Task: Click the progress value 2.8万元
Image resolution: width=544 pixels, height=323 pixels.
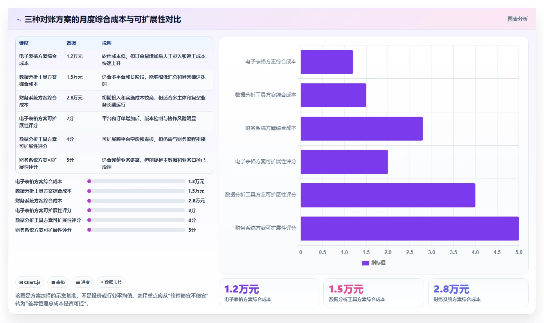Action: click(196, 201)
